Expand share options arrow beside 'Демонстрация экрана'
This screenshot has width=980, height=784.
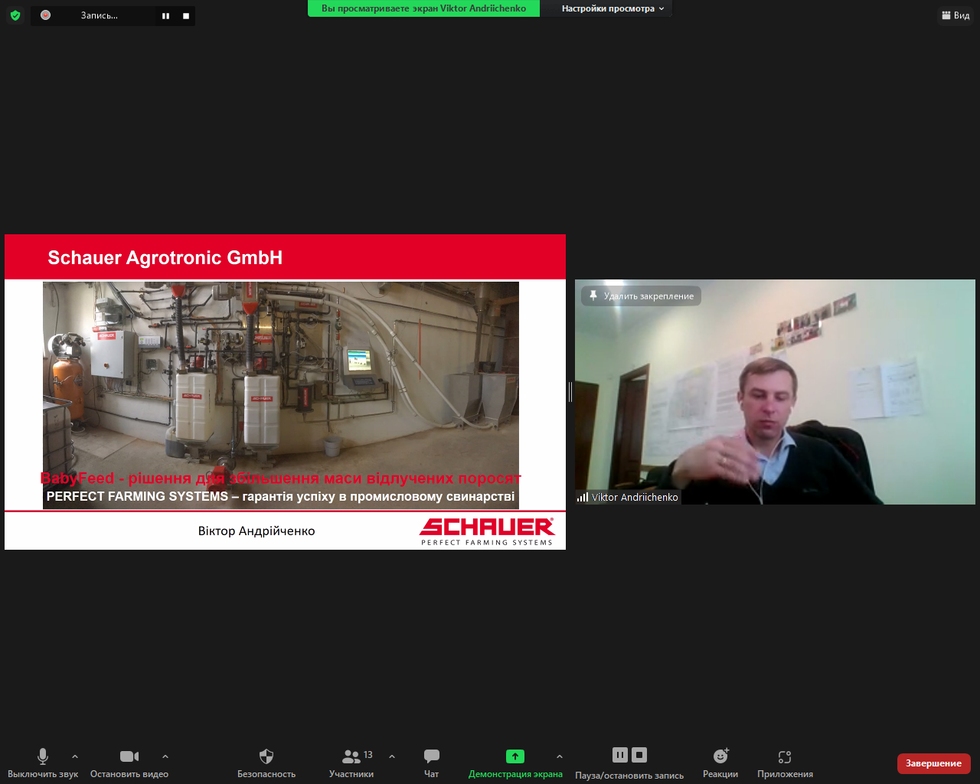point(560,756)
